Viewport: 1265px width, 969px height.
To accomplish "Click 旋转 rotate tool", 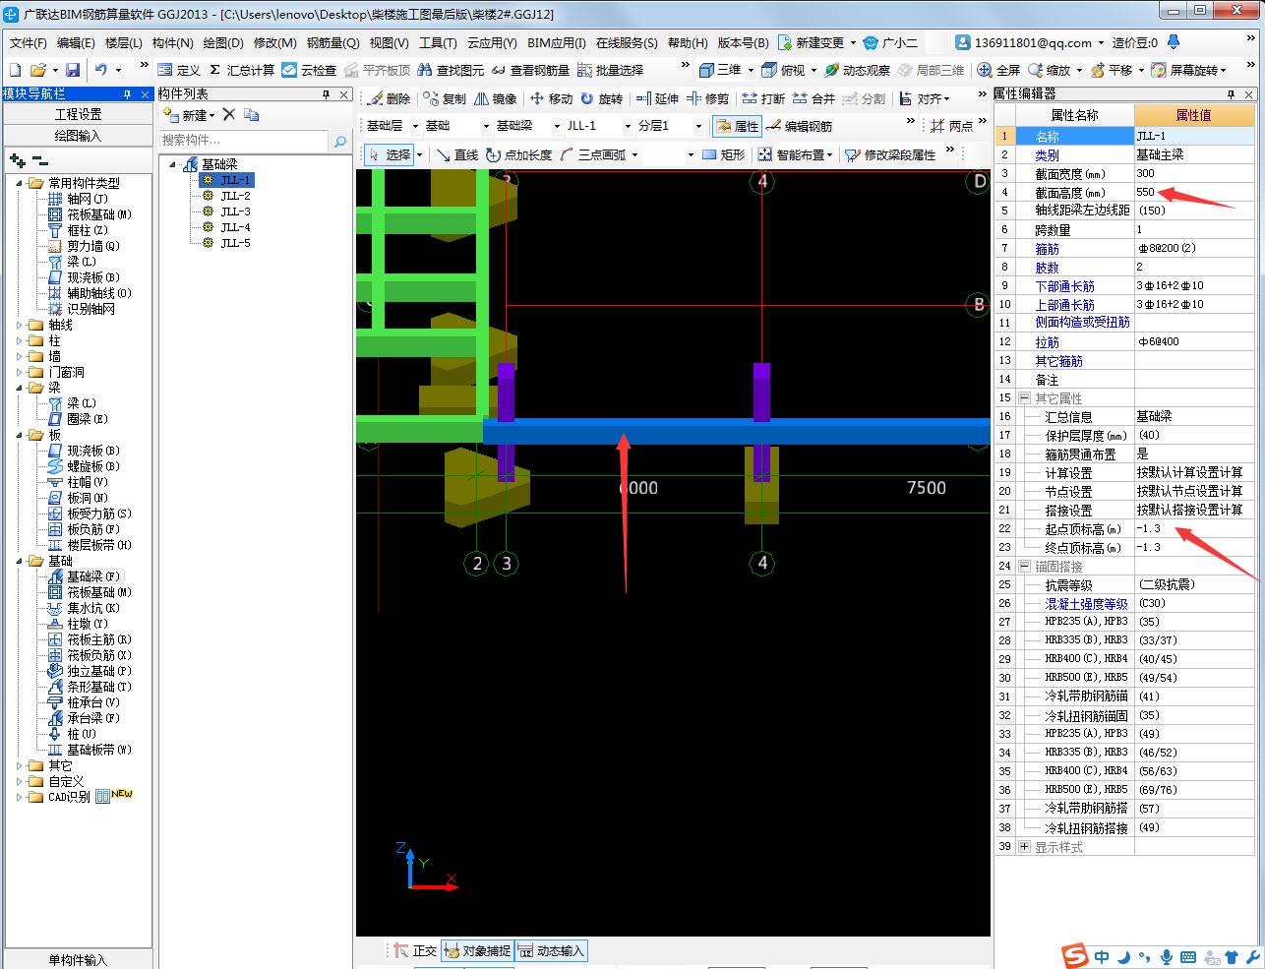I will [601, 98].
